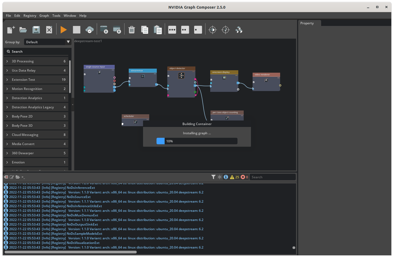The height and width of the screenshot is (258, 394).
Task: Open an existing graph folder icon
Action: pyautogui.click(x=23, y=30)
